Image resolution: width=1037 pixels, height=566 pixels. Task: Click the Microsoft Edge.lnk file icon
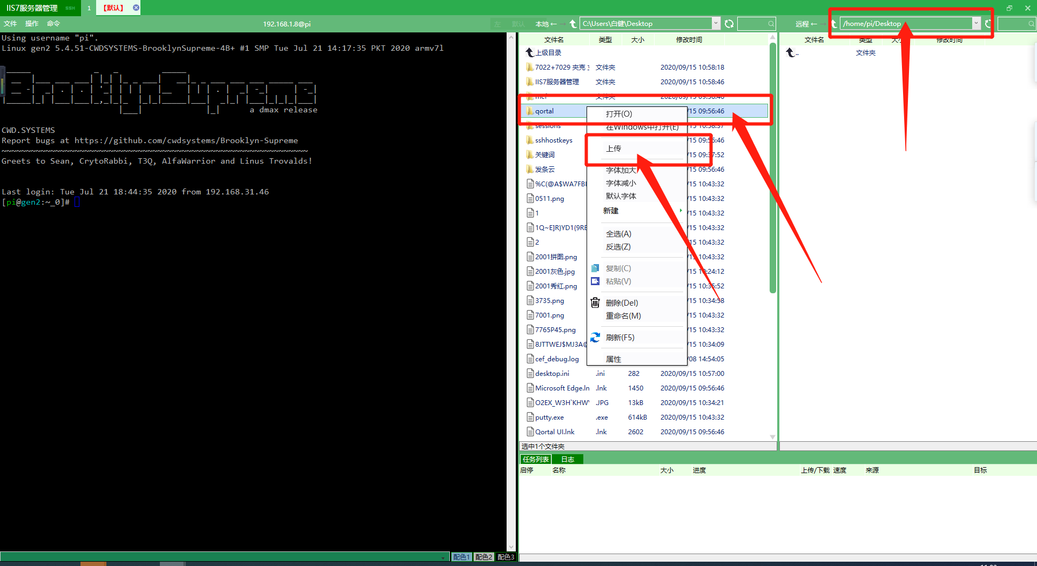coord(530,388)
